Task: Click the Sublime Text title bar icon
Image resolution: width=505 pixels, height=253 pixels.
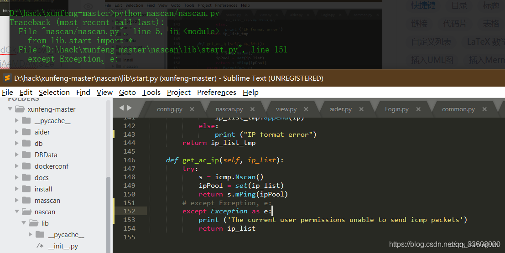Action: pos(7,78)
